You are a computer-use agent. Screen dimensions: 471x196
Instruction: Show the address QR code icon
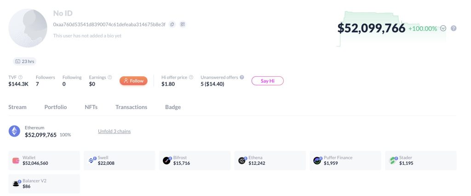(183, 24)
